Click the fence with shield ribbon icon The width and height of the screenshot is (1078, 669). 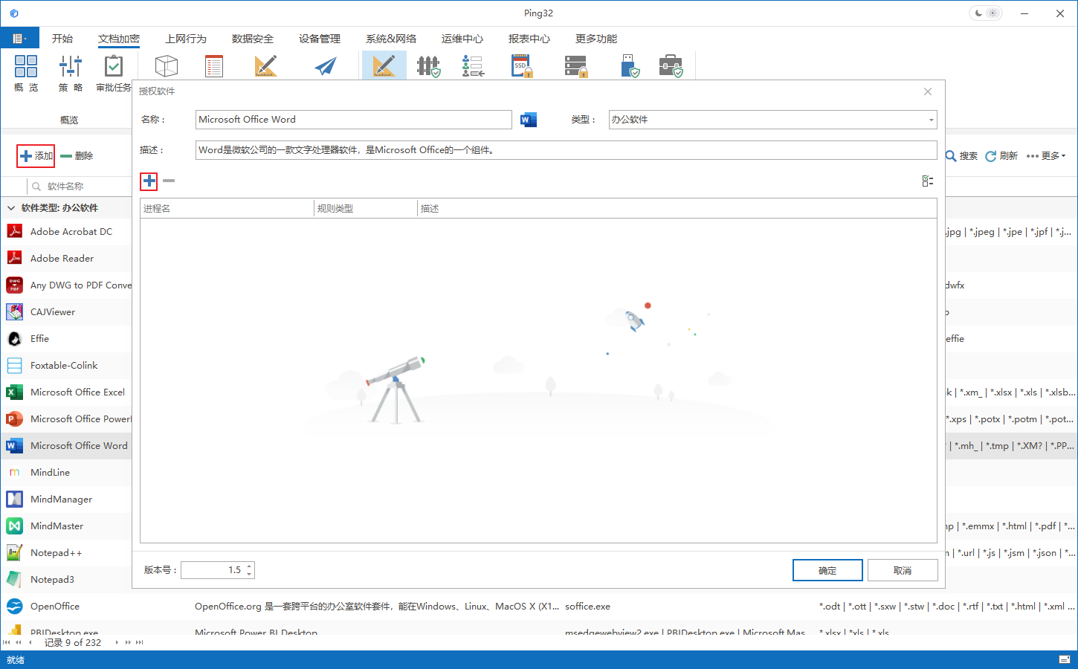428,66
